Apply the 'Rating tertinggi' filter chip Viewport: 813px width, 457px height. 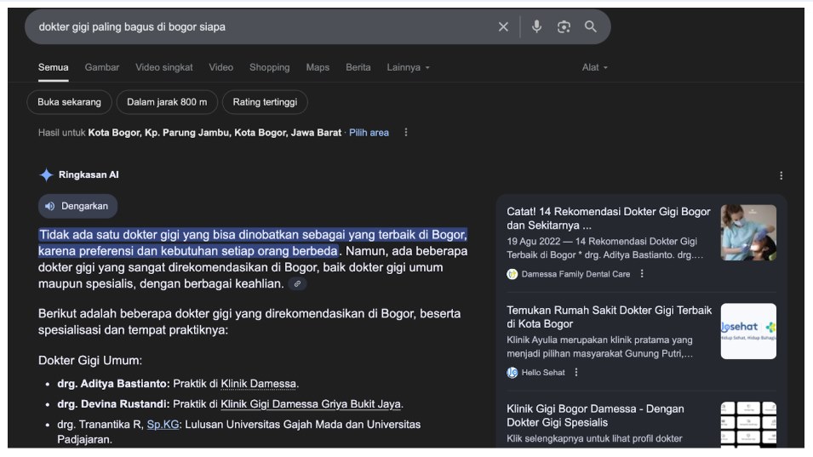tap(265, 102)
